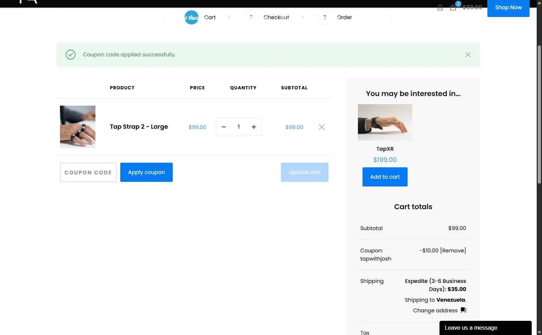Click the TapXR $199.00 price
Viewport: 542px width, 335px height.
pyautogui.click(x=385, y=160)
